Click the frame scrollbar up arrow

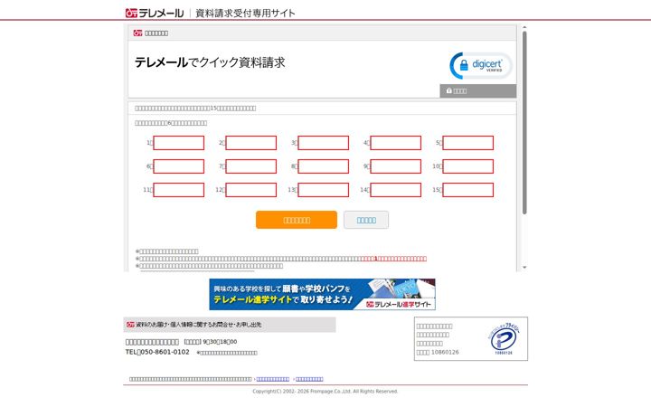[x=524, y=27]
